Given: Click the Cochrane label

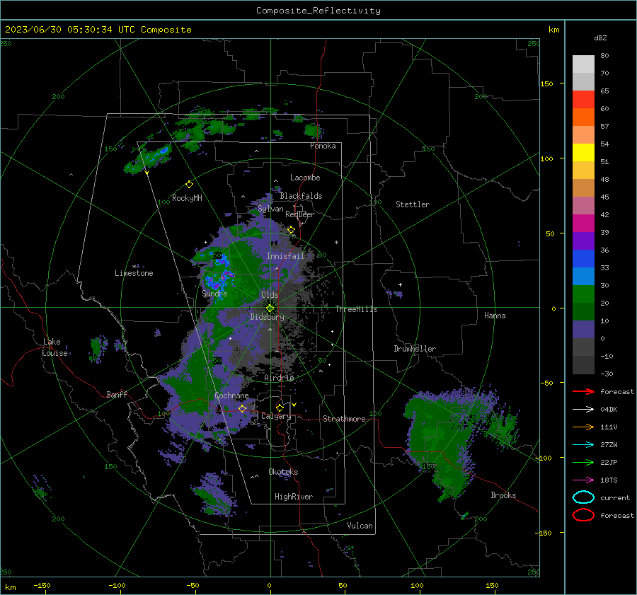Looking at the screenshot, I should [231, 395].
